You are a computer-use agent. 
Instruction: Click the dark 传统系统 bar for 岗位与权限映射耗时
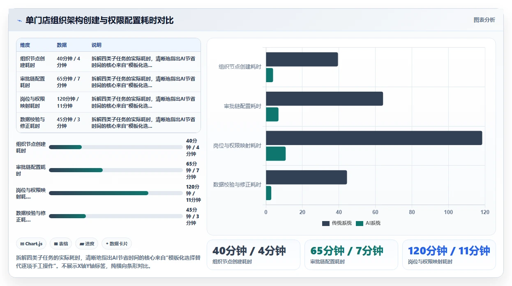(374, 138)
